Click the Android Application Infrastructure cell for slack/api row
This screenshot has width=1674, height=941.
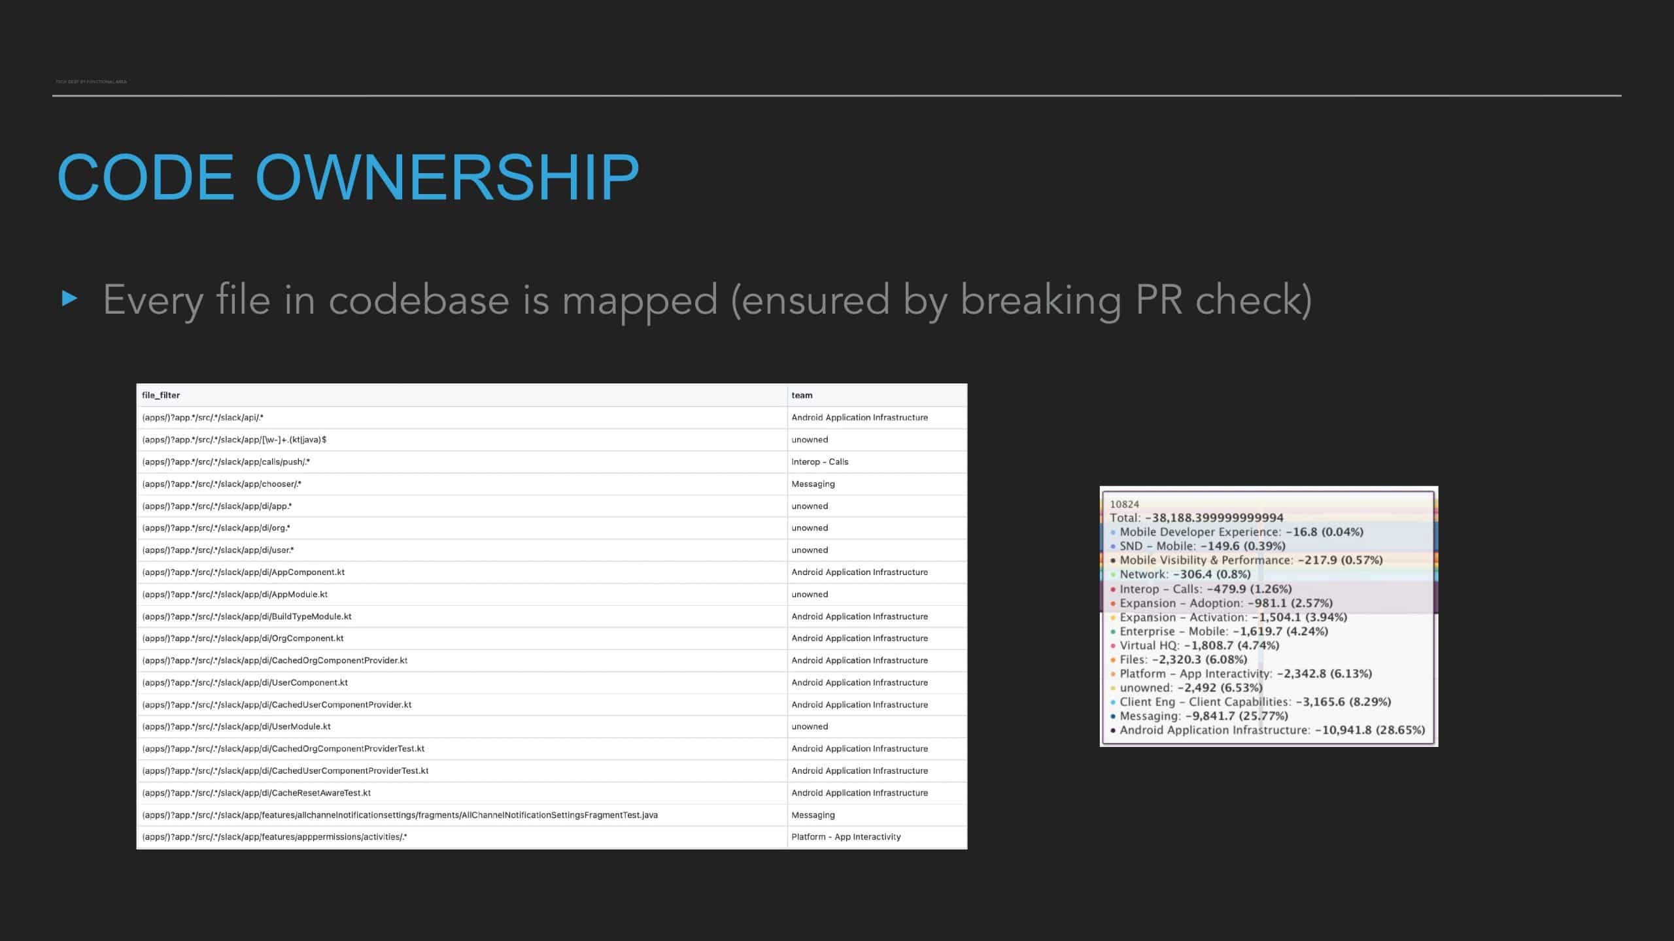tap(877, 418)
